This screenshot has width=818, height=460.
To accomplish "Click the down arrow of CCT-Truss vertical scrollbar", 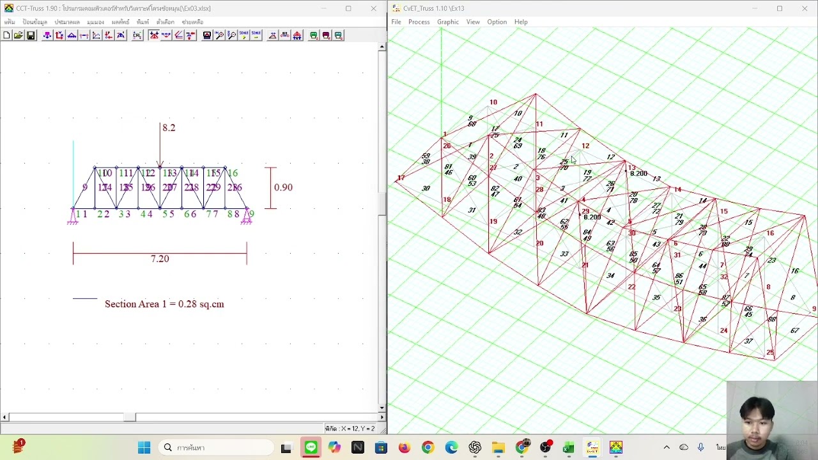I will [382, 408].
